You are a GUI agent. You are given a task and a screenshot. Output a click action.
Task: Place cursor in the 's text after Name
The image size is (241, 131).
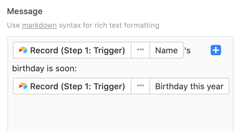188,50
